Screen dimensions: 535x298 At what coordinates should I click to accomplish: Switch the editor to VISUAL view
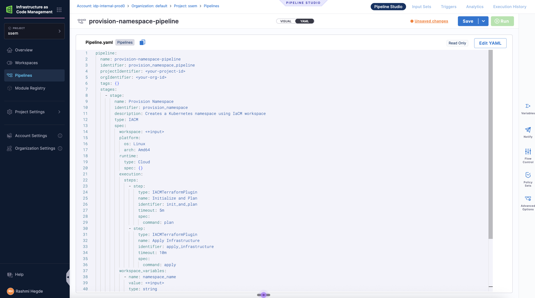click(286, 21)
